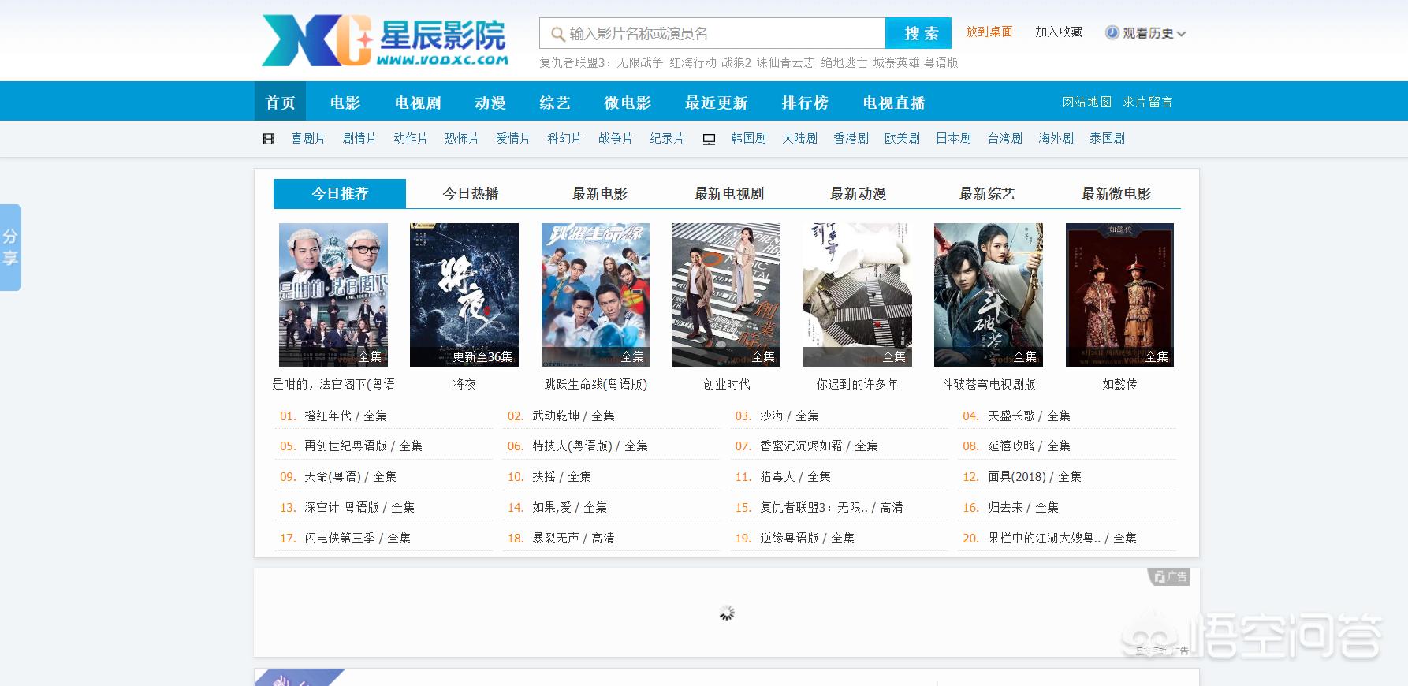
Task: Click 求片留言 link
Action: (1148, 102)
